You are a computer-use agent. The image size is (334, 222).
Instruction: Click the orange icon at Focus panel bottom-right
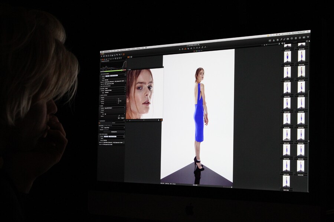click(x=161, y=120)
